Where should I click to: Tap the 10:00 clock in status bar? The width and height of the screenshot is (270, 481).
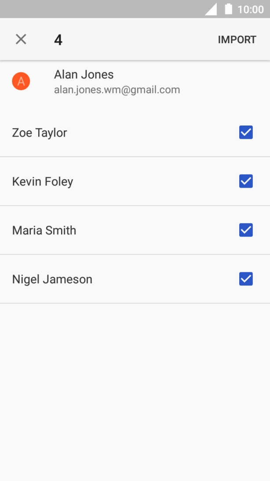[250, 9]
